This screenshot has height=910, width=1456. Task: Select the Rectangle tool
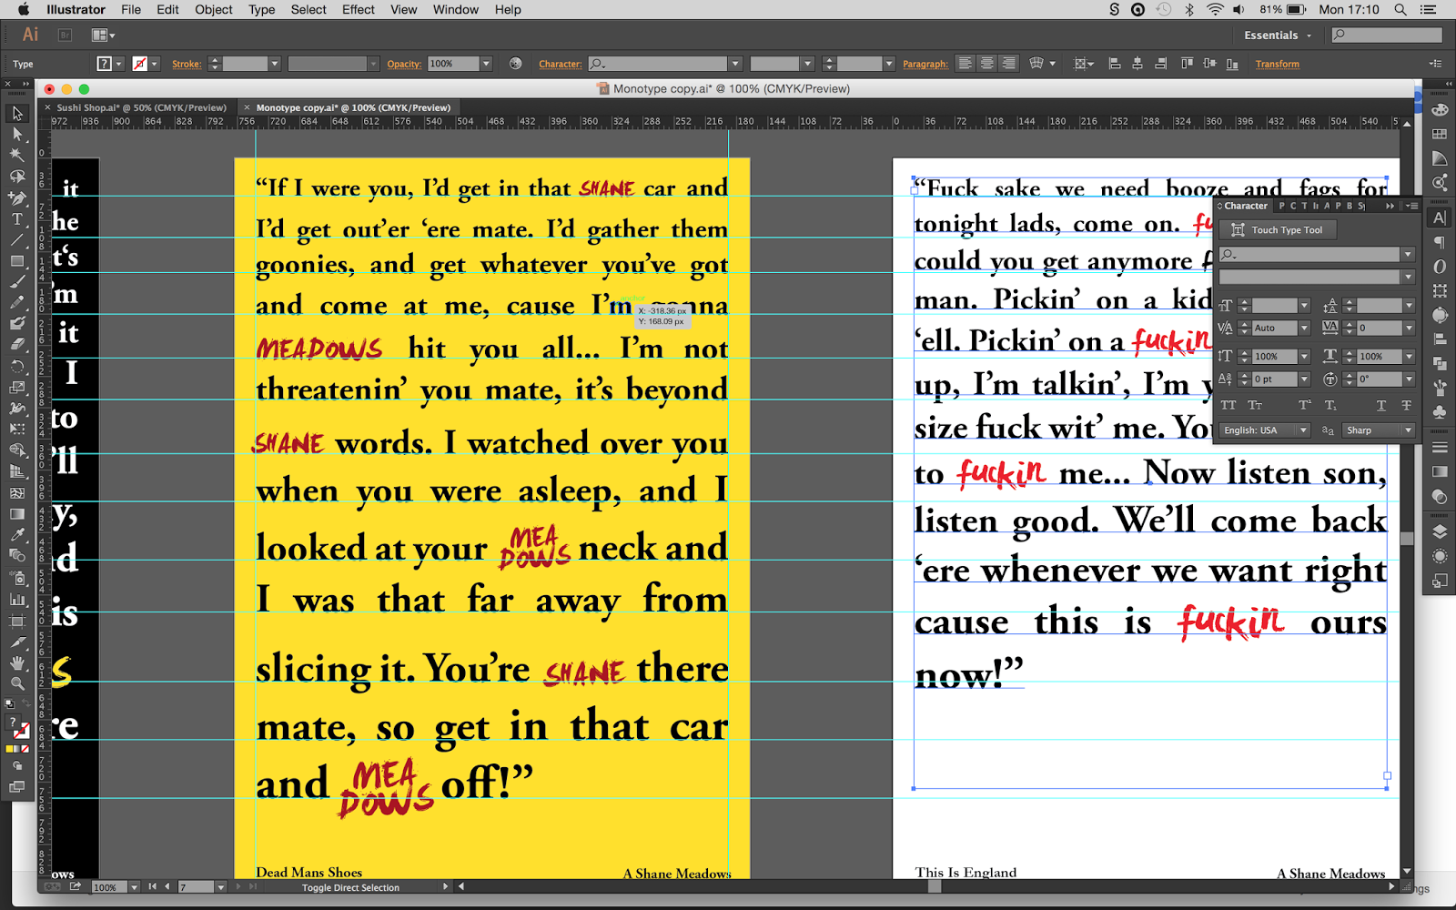[17, 261]
